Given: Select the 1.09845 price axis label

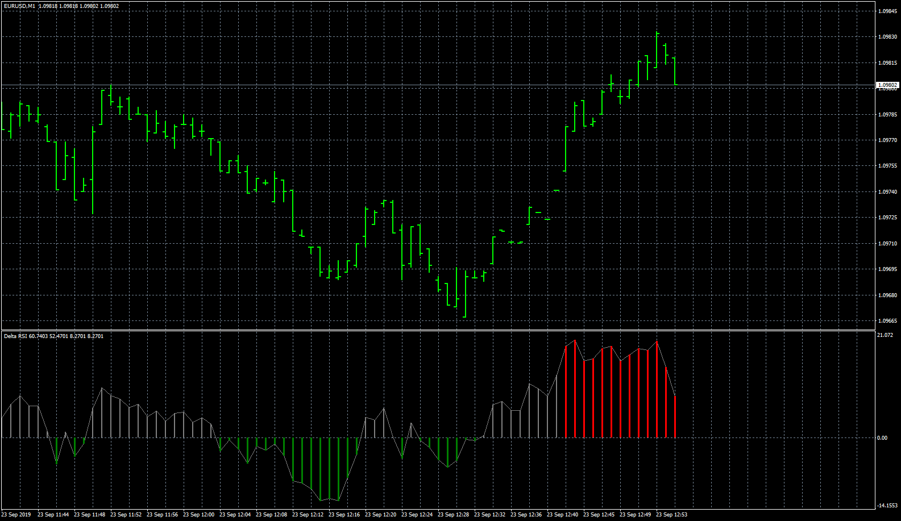Looking at the screenshot, I should 888,11.
